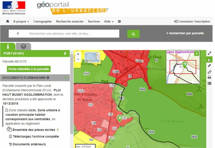Click the Ue zone label on map

pos(99,130)
